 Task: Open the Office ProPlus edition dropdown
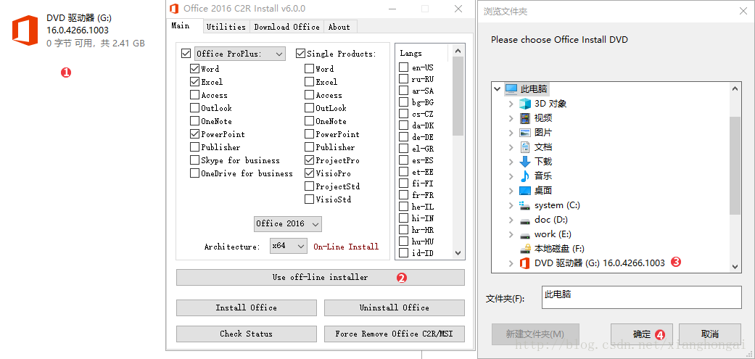point(240,54)
